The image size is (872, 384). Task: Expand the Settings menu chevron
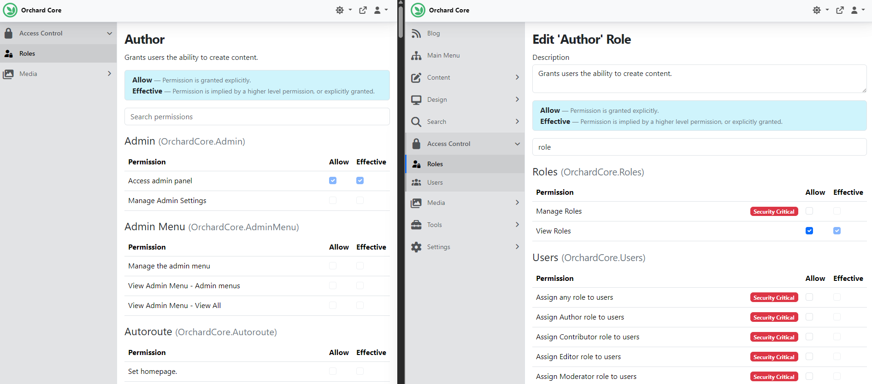pos(518,247)
